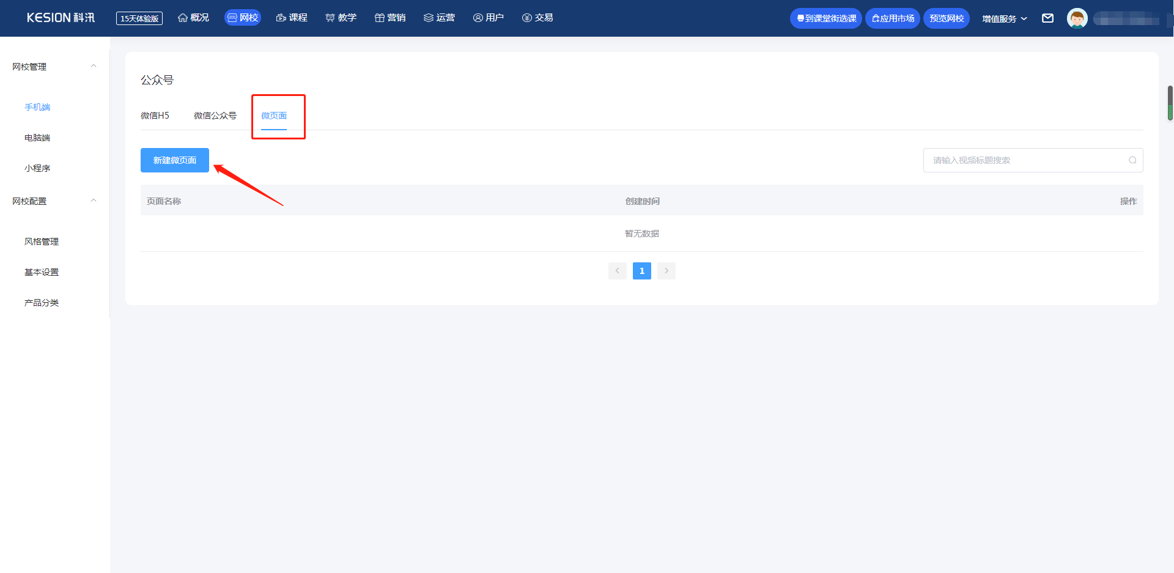The width and height of the screenshot is (1174, 573).
Task: Click the 预览网校 button
Action: (x=947, y=18)
